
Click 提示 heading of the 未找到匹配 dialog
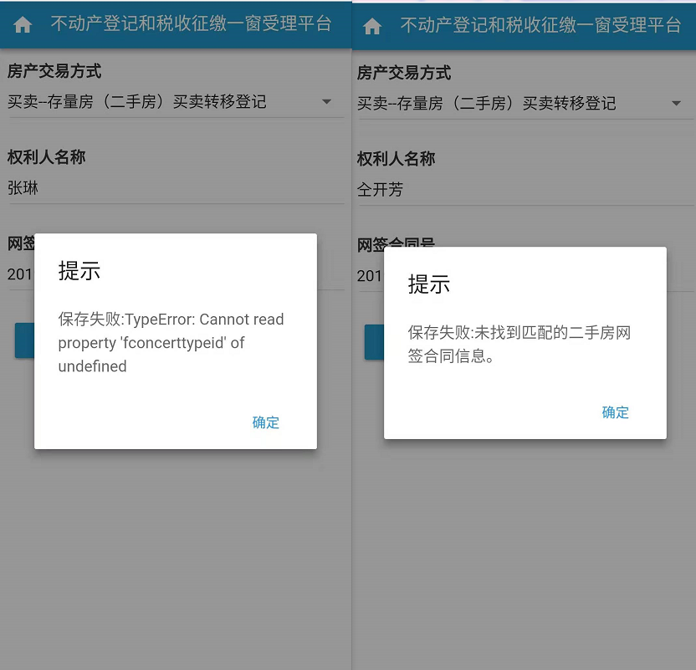click(429, 284)
